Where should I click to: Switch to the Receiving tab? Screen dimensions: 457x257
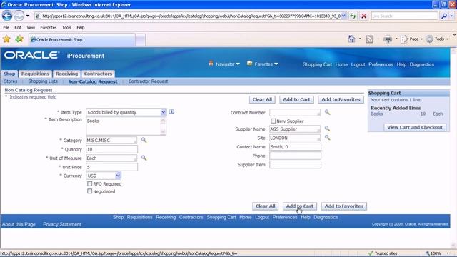pos(66,74)
